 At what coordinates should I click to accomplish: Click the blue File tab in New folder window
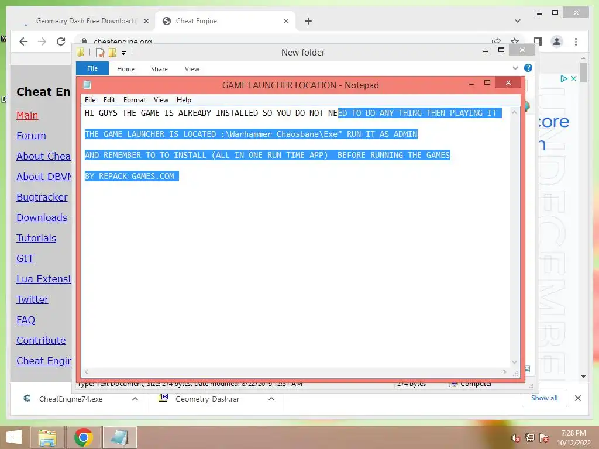[92, 68]
